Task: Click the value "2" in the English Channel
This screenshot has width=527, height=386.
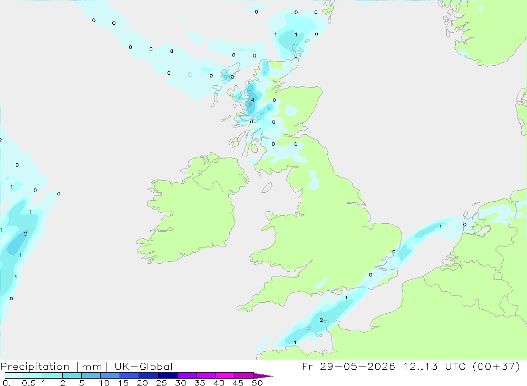Action: click(321, 320)
